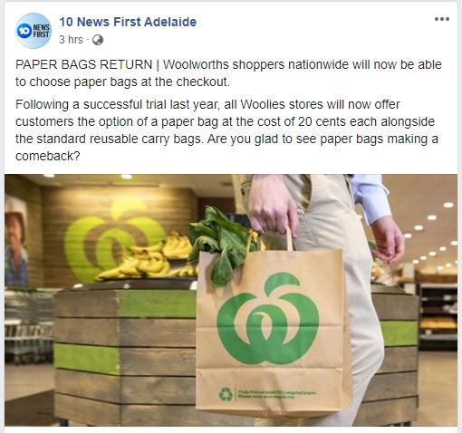This screenshot has width=462, height=433.
Task: Click the recycling symbol on the bag
Action: [226, 394]
